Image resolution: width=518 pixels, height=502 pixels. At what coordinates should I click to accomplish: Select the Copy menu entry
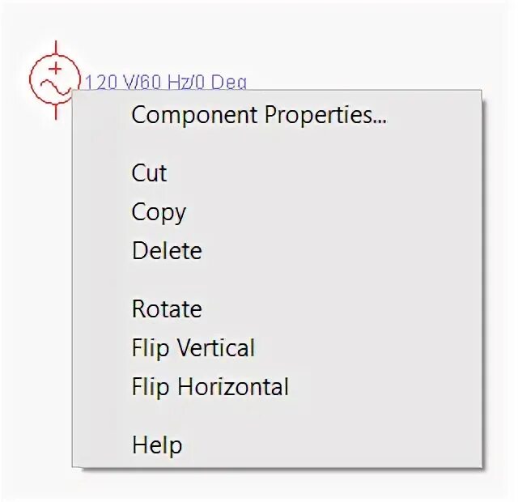click(x=159, y=212)
